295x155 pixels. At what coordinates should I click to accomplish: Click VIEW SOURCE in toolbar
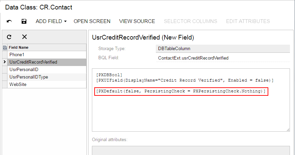137,21
